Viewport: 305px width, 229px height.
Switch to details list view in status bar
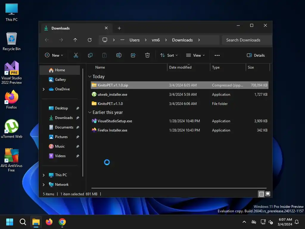261,194
